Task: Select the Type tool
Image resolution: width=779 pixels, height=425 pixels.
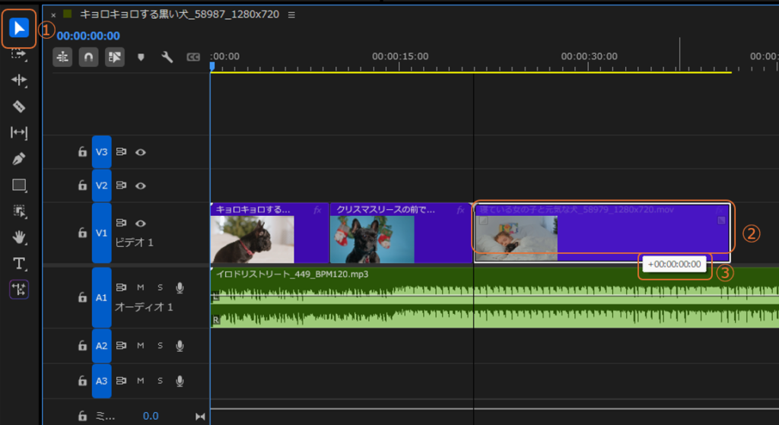Action: coord(20,263)
